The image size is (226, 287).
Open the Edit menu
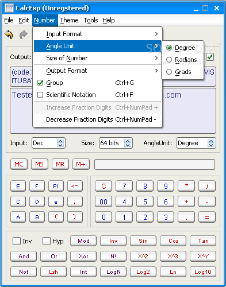click(24, 20)
